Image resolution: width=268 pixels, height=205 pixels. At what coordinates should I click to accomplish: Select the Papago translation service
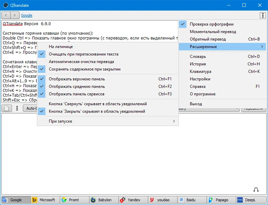pyautogui.click(x=221, y=200)
